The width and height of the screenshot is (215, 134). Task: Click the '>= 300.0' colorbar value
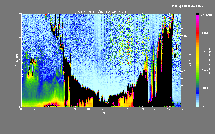[x=206, y=15]
